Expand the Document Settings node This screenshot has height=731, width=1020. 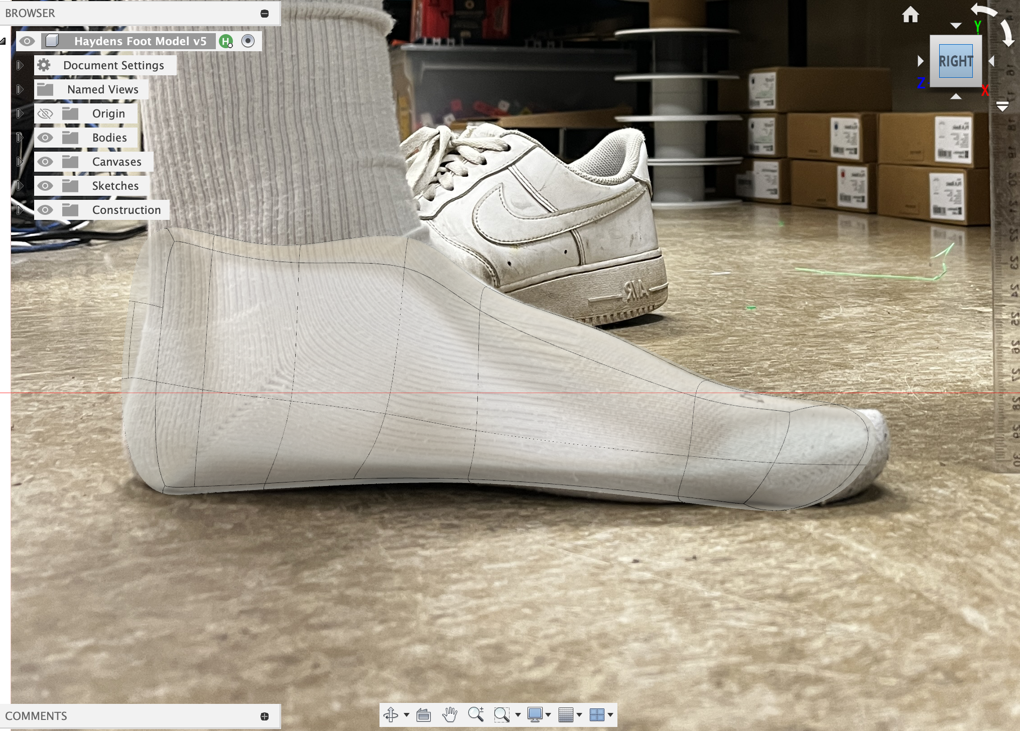click(20, 65)
